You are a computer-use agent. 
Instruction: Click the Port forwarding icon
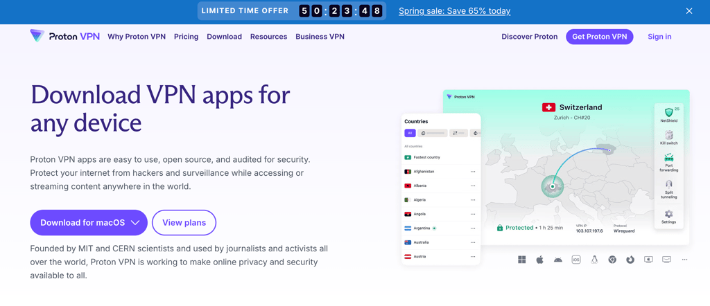click(x=669, y=158)
